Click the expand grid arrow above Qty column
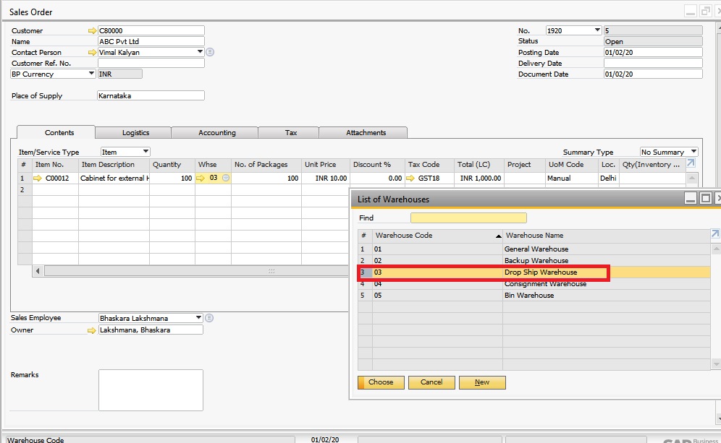Viewport: 721px width, 443px height. coord(693,164)
